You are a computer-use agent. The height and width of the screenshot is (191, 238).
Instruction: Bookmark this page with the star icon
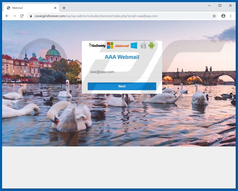(214, 16)
